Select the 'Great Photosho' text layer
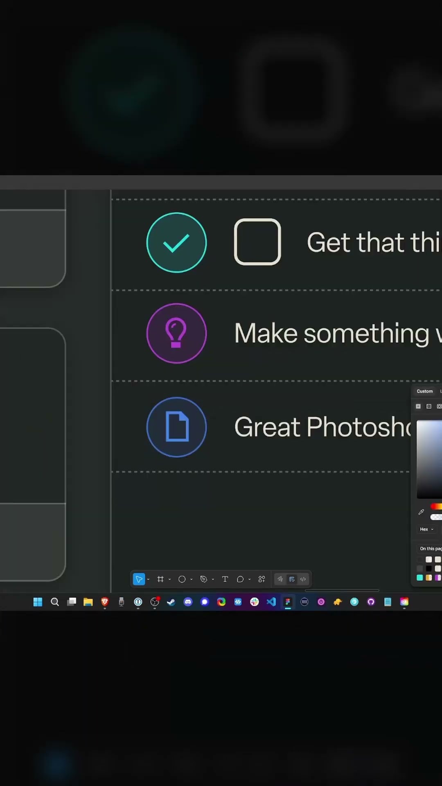Viewport: 442px width, 786px height. pos(323,427)
